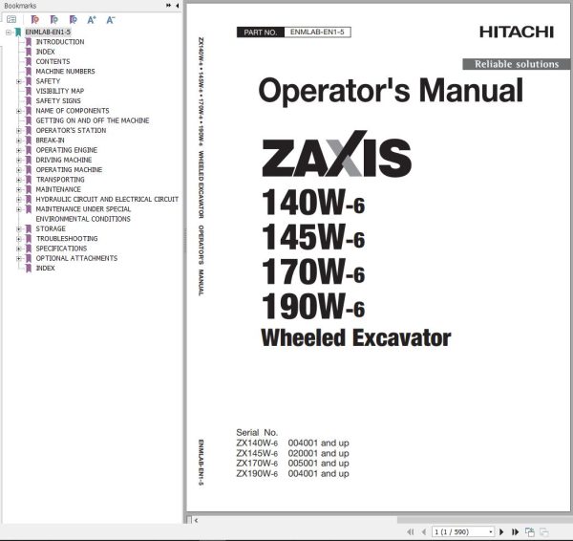Expand the OPERATING MACHINE node
The image size is (573, 541).
(19, 170)
